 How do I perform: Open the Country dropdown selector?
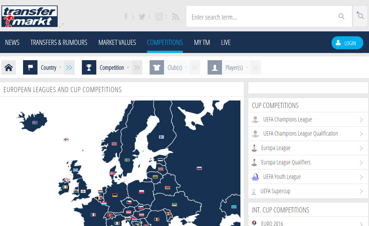coord(50,67)
